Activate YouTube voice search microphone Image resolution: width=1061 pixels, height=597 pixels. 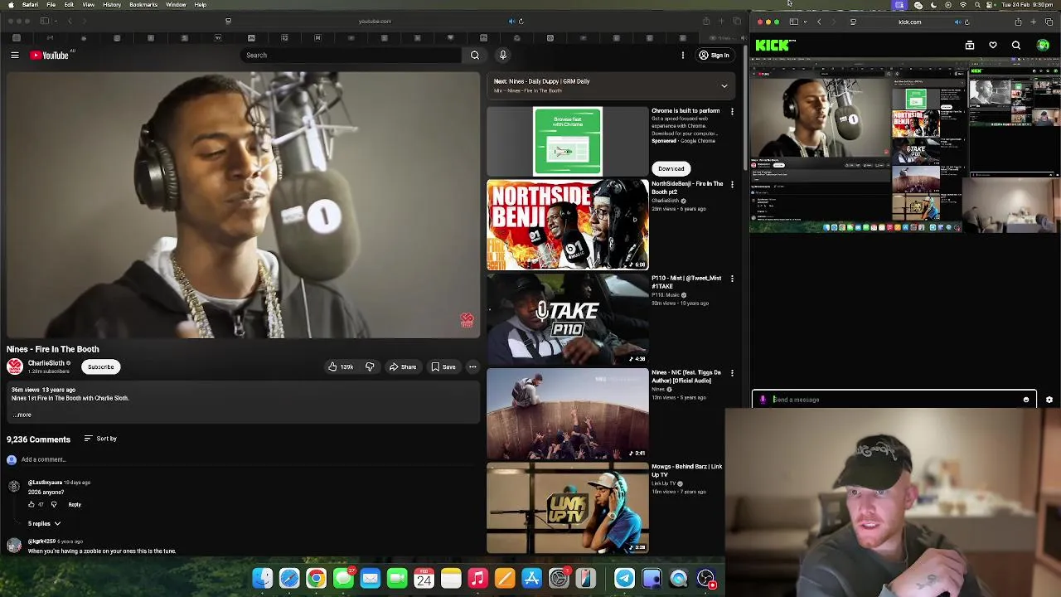(502, 56)
